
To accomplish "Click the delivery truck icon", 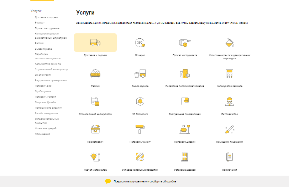I will coord(95,43).
